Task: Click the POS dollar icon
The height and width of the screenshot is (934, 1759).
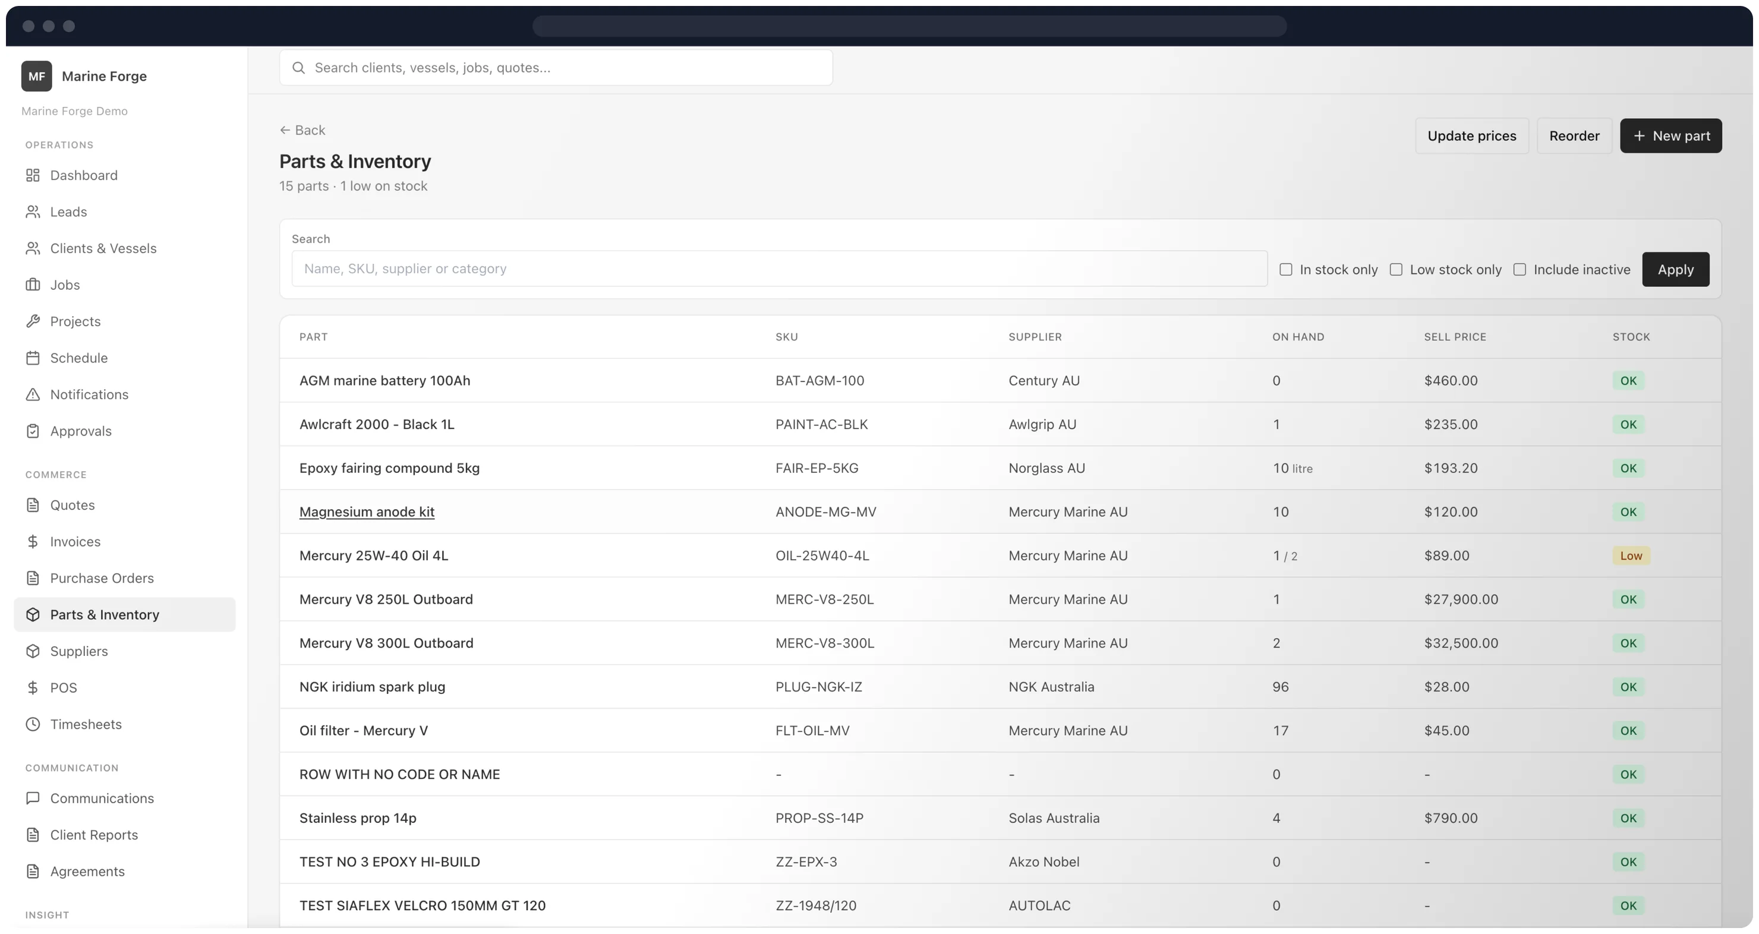Action: click(x=33, y=687)
